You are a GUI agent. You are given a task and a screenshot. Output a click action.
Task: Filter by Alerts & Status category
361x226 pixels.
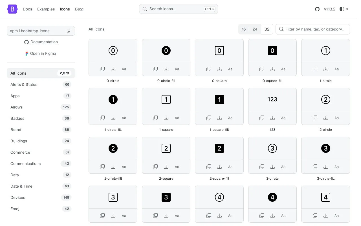41,84
